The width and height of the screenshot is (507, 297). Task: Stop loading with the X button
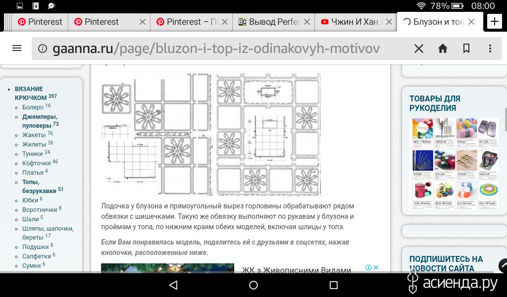point(419,49)
